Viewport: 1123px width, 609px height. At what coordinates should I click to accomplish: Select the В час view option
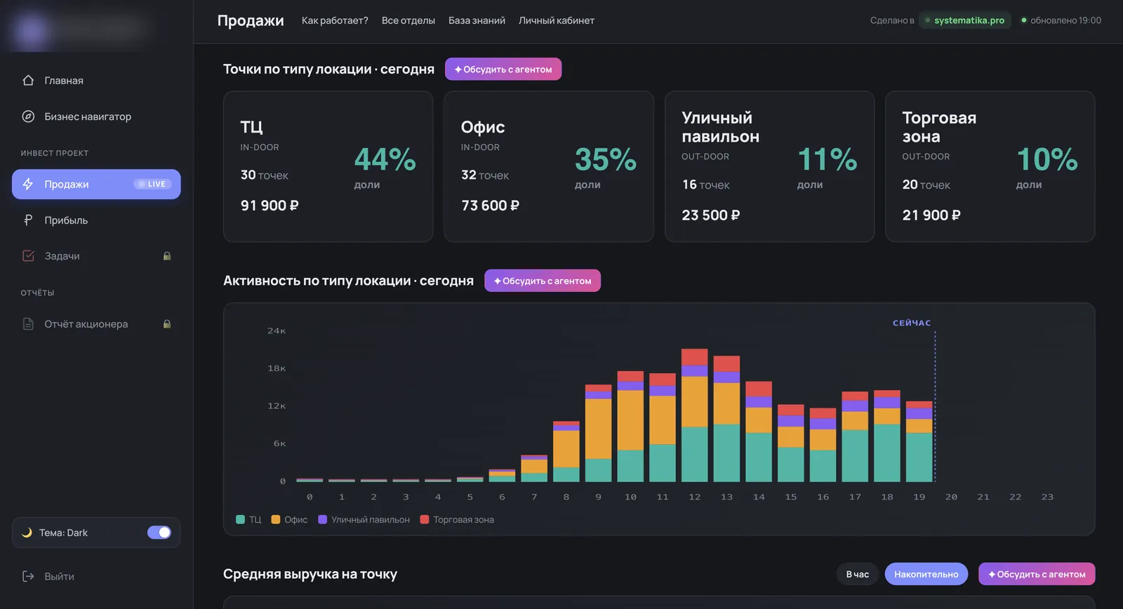click(x=857, y=574)
